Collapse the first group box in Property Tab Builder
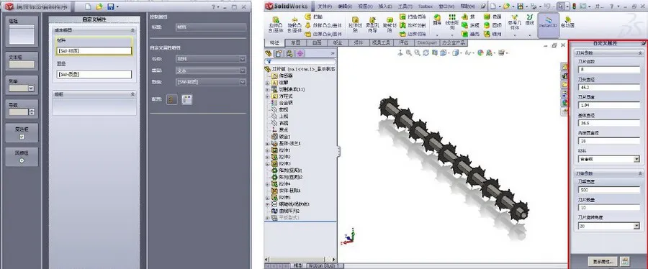The width and height of the screenshot is (648, 269). coord(132,30)
